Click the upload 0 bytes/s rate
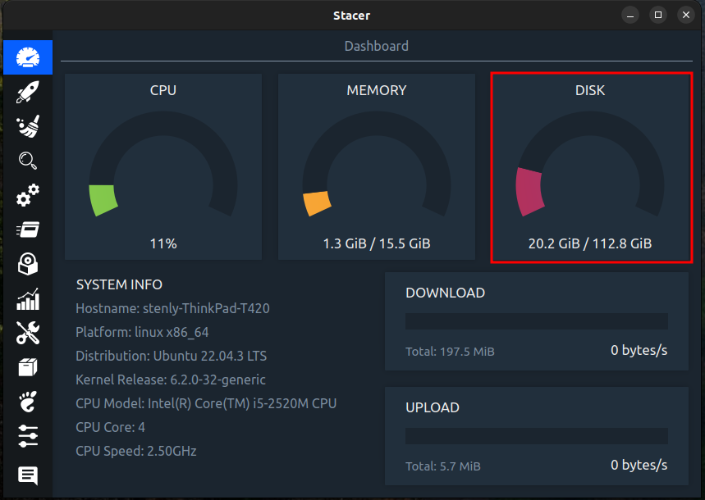This screenshot has height=500, width=705. [639, 465]
